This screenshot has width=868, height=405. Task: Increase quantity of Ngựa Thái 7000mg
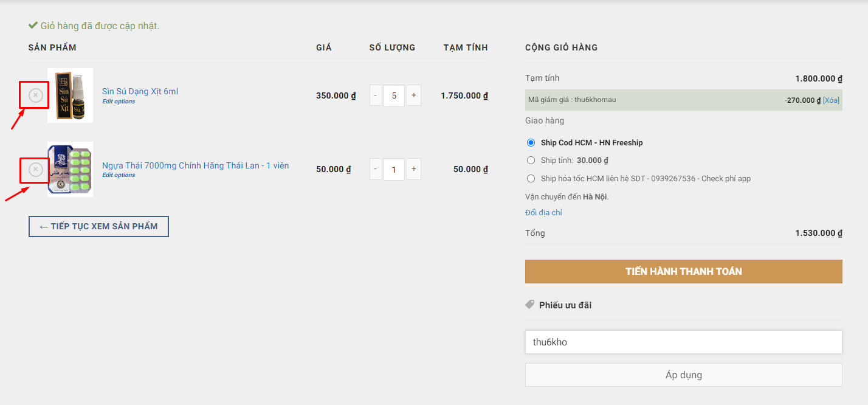[414, 169]
